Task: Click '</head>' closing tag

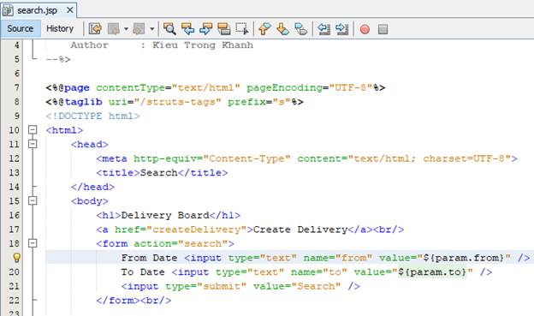Action: pyautogui.click(x=92, y=187)
